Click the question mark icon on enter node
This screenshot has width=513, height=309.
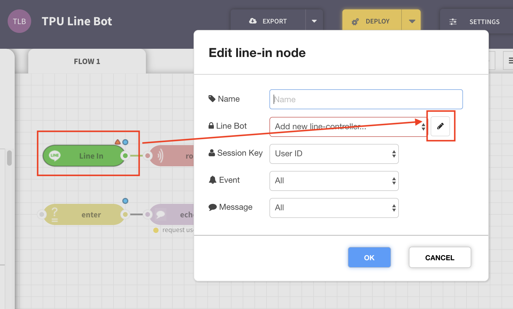click(x=55, y=214)
